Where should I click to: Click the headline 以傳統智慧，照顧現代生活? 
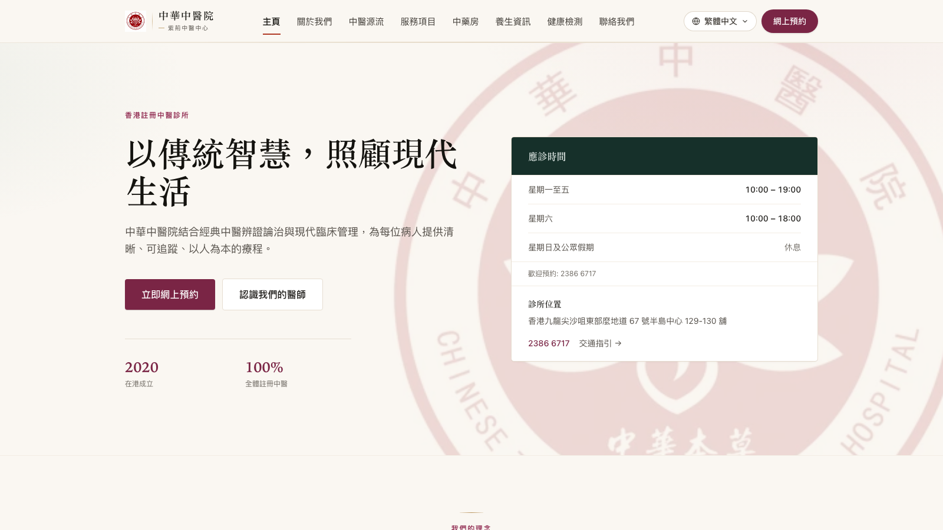point(292,173)
